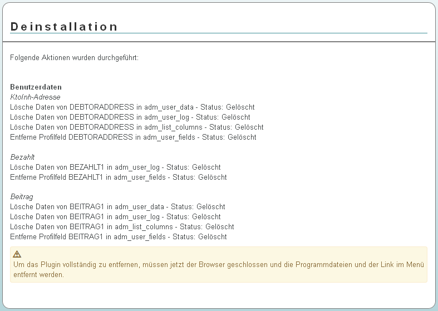The image size is (438, 311).
Task: Select the Benutzerdaten bold heading
Action: click(36, 87)
